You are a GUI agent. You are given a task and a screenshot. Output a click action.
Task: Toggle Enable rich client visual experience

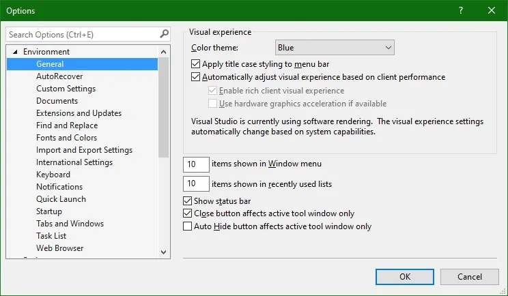coord(212,91)
